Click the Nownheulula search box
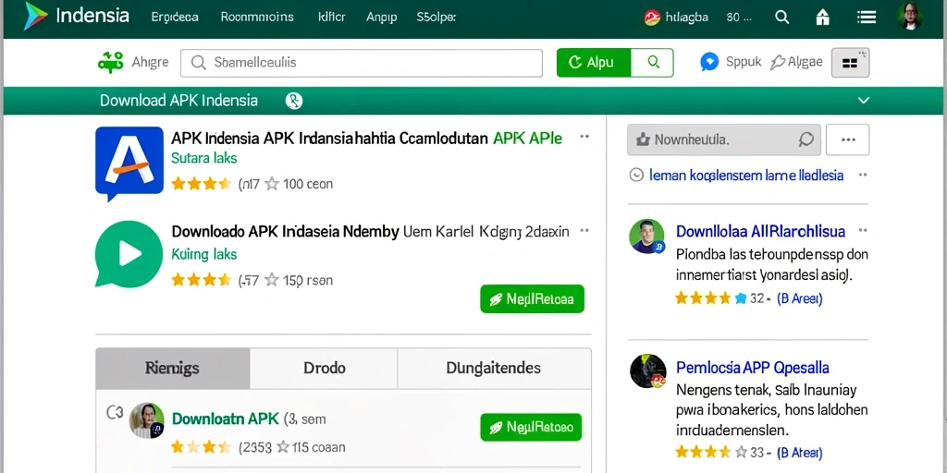This screenshot has width=947, height=473. 724,140
